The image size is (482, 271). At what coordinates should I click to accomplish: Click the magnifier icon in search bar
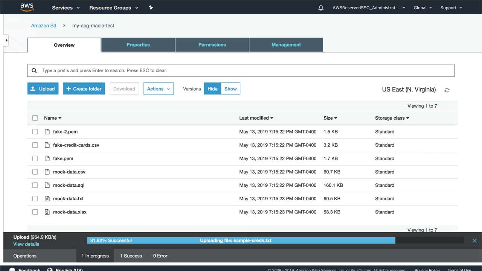pos(34,70)
